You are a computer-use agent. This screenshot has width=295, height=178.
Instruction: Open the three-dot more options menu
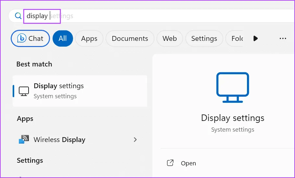point(283,39)
